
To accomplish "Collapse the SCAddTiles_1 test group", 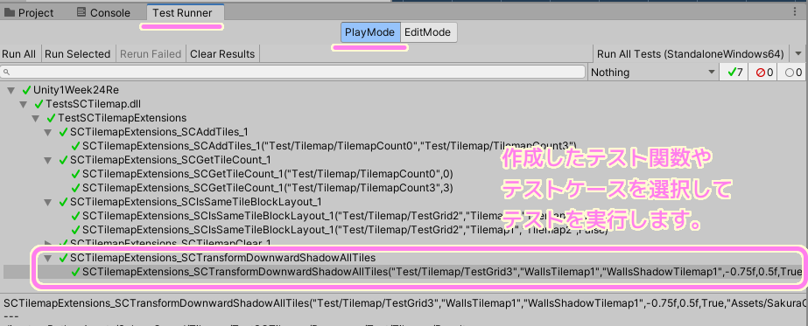I will pos(48,132).
